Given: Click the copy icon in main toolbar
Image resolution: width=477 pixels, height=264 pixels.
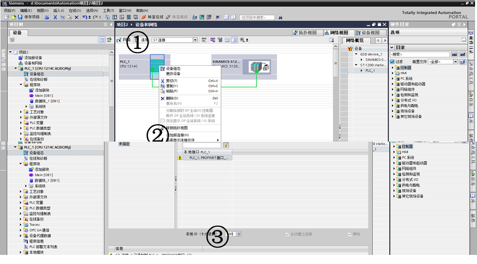Looking at the screenshot, I should tap(62, 17).
